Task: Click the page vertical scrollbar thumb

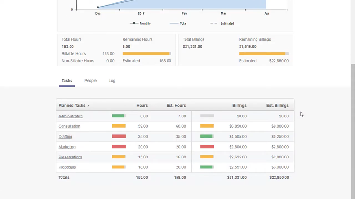Action: pos(353,131)
